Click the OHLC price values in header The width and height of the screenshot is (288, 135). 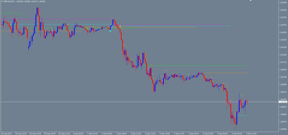[31, 2]
